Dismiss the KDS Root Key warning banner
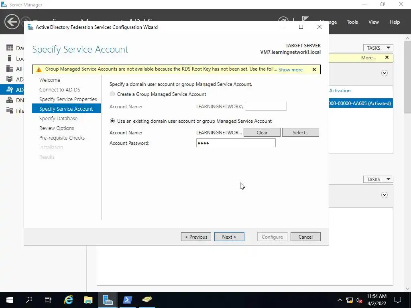The image size is (411, 308). [x=314, y=69]
